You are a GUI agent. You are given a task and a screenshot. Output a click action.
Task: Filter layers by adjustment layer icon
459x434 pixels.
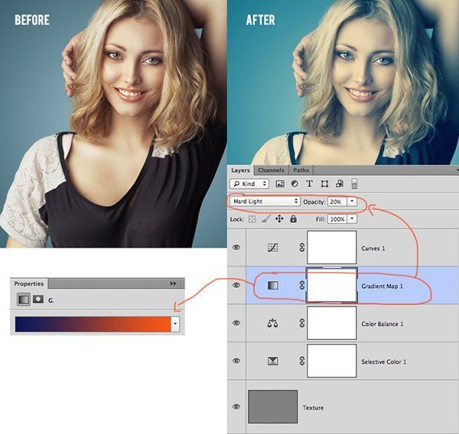click(x=295, y=183)
